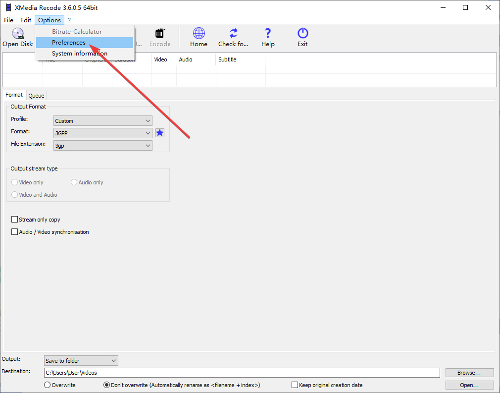Image resolution: width=500 pixels, height=393 pixels.
Task: Select the Video only radio button
Action: (x=14, y=182)
